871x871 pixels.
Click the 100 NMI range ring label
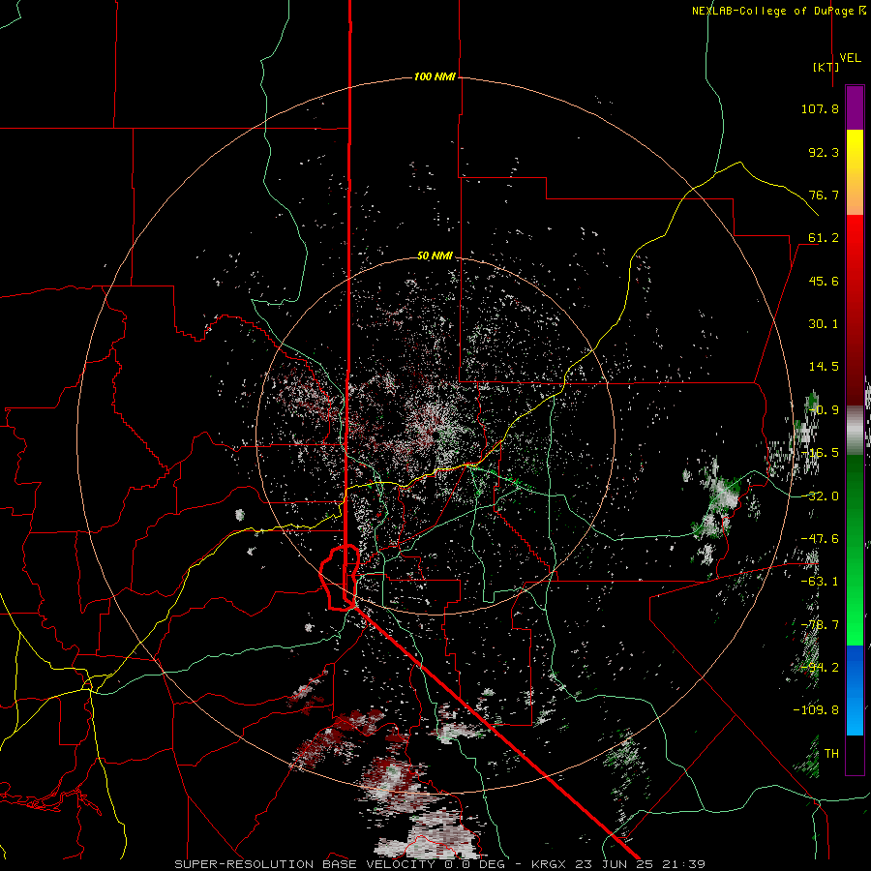[x=435, y=76]
